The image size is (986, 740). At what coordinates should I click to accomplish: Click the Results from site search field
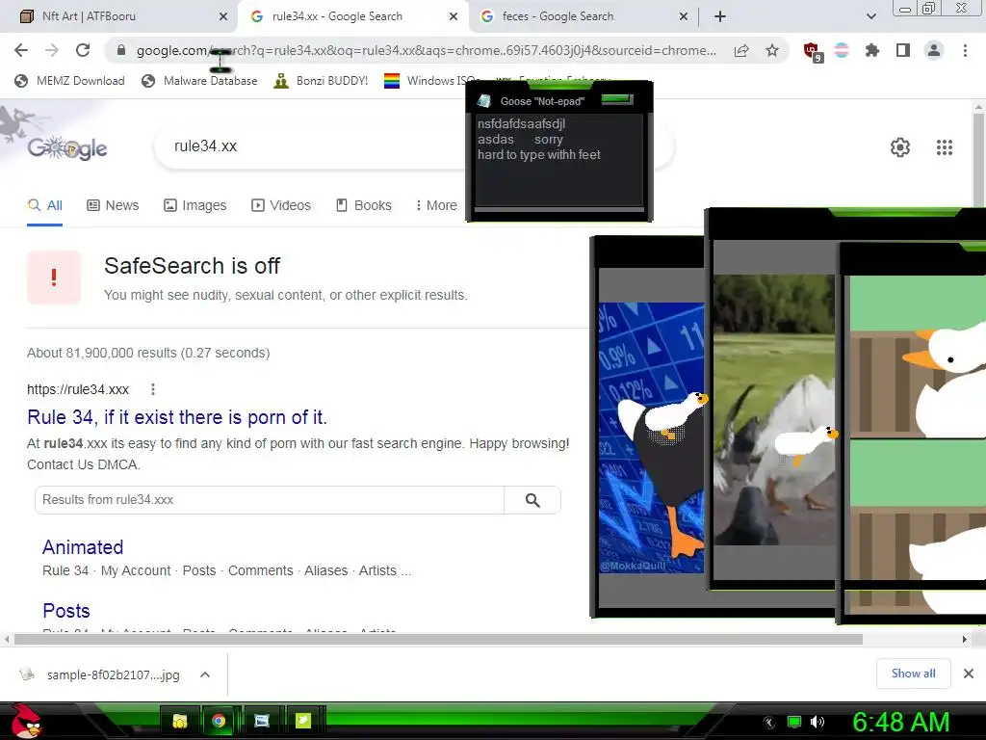(271, 500)
